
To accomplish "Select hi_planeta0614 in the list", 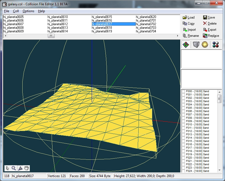I will coord(58,31).
